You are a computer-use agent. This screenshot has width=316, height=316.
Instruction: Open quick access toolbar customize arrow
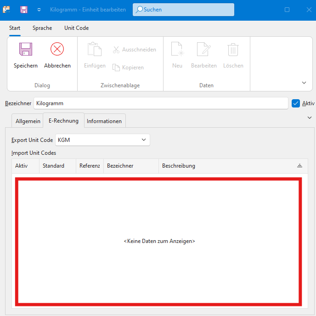click(x=39, y=10)
